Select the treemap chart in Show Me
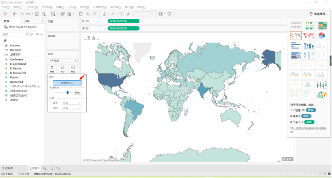This screenshot has width=332, height=178. point(296,55)
